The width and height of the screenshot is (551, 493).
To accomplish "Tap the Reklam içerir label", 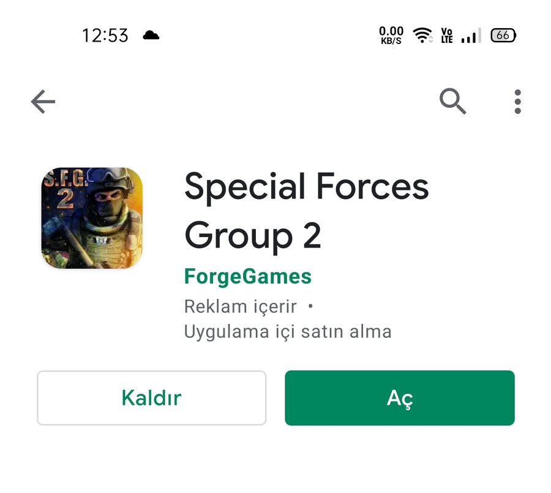I will 241,306.
